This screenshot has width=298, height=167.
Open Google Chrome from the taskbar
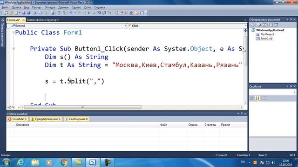[x=64, y=162]
